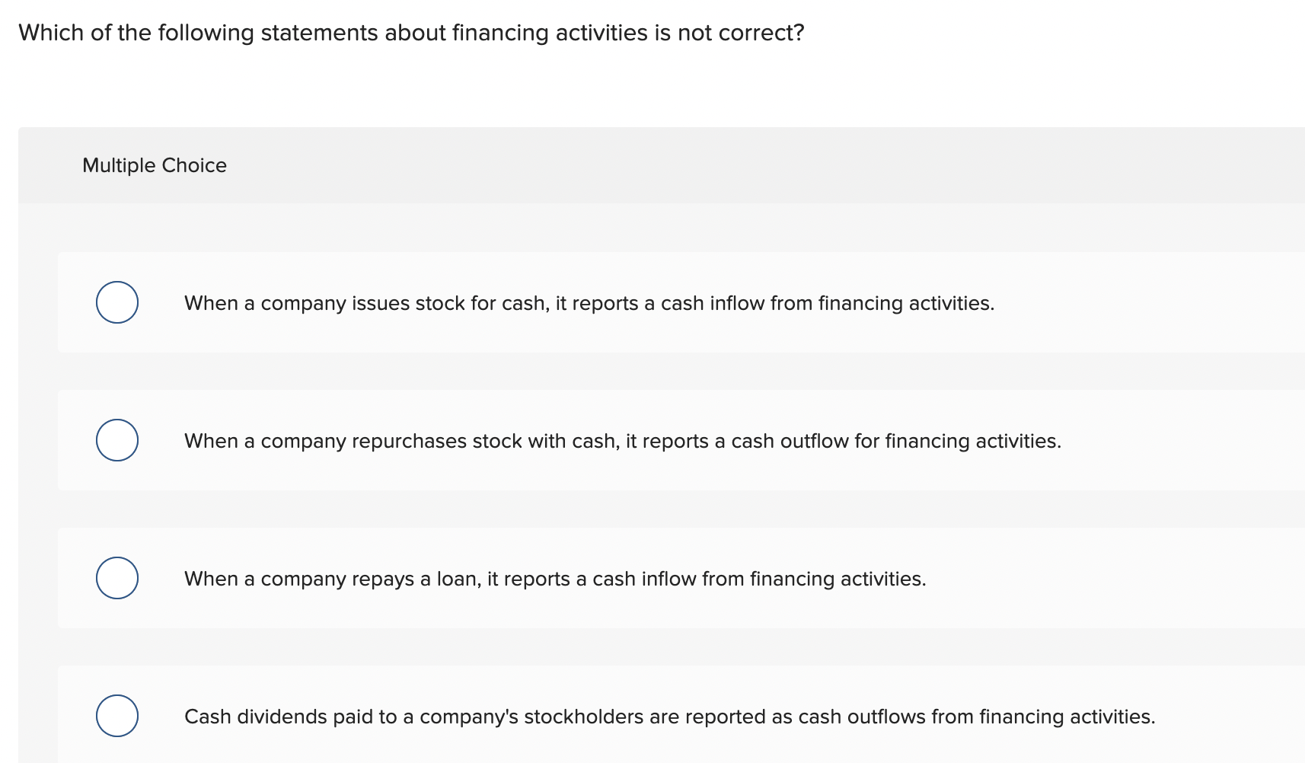The image size is (1305, 763).
Task: Choose the answer about cash dividends paid
Action: click(x=669, y=716)
